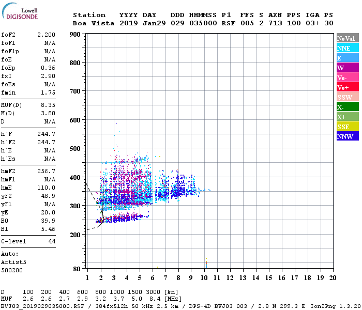Click the foF2 value 2.200
Image resolution: width=362 pixels, height=310 pixels.
tap(46, 35)
